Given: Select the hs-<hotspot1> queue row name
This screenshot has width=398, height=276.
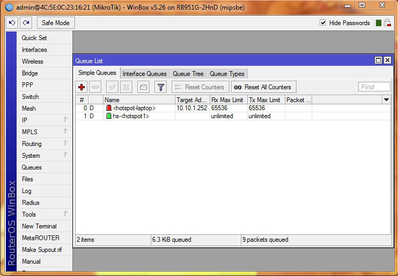Looking at the screenshot, I should click(x=131, y=116).
